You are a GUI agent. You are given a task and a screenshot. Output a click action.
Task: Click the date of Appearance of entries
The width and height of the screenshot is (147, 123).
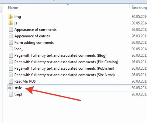click(139, 36)
